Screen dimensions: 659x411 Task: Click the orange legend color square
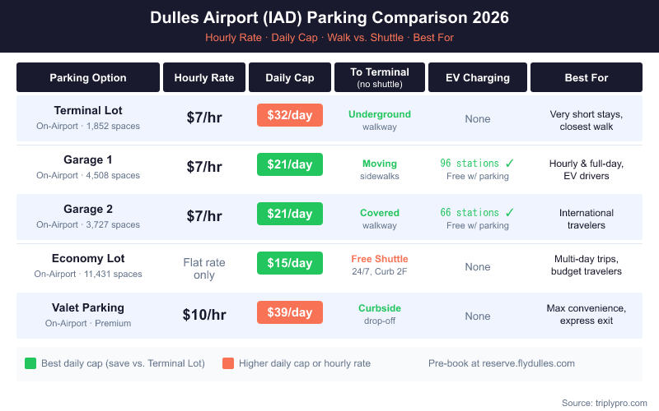[x=228, y=363]
